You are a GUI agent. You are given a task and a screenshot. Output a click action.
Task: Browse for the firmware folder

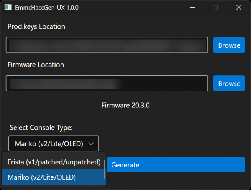coord(229,83)
